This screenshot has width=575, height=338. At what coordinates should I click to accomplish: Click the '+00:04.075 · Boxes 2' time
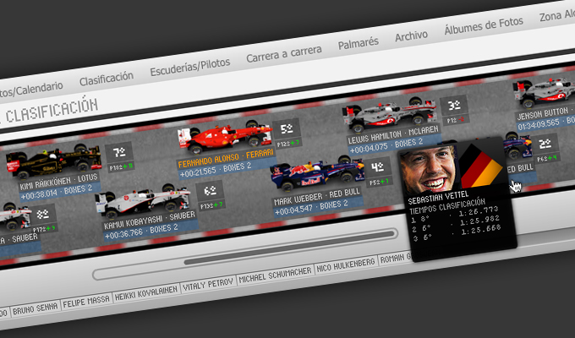pos(386,145)
